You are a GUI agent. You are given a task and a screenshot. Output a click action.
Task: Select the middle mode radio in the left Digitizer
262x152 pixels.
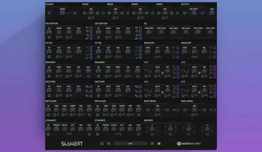91,91
